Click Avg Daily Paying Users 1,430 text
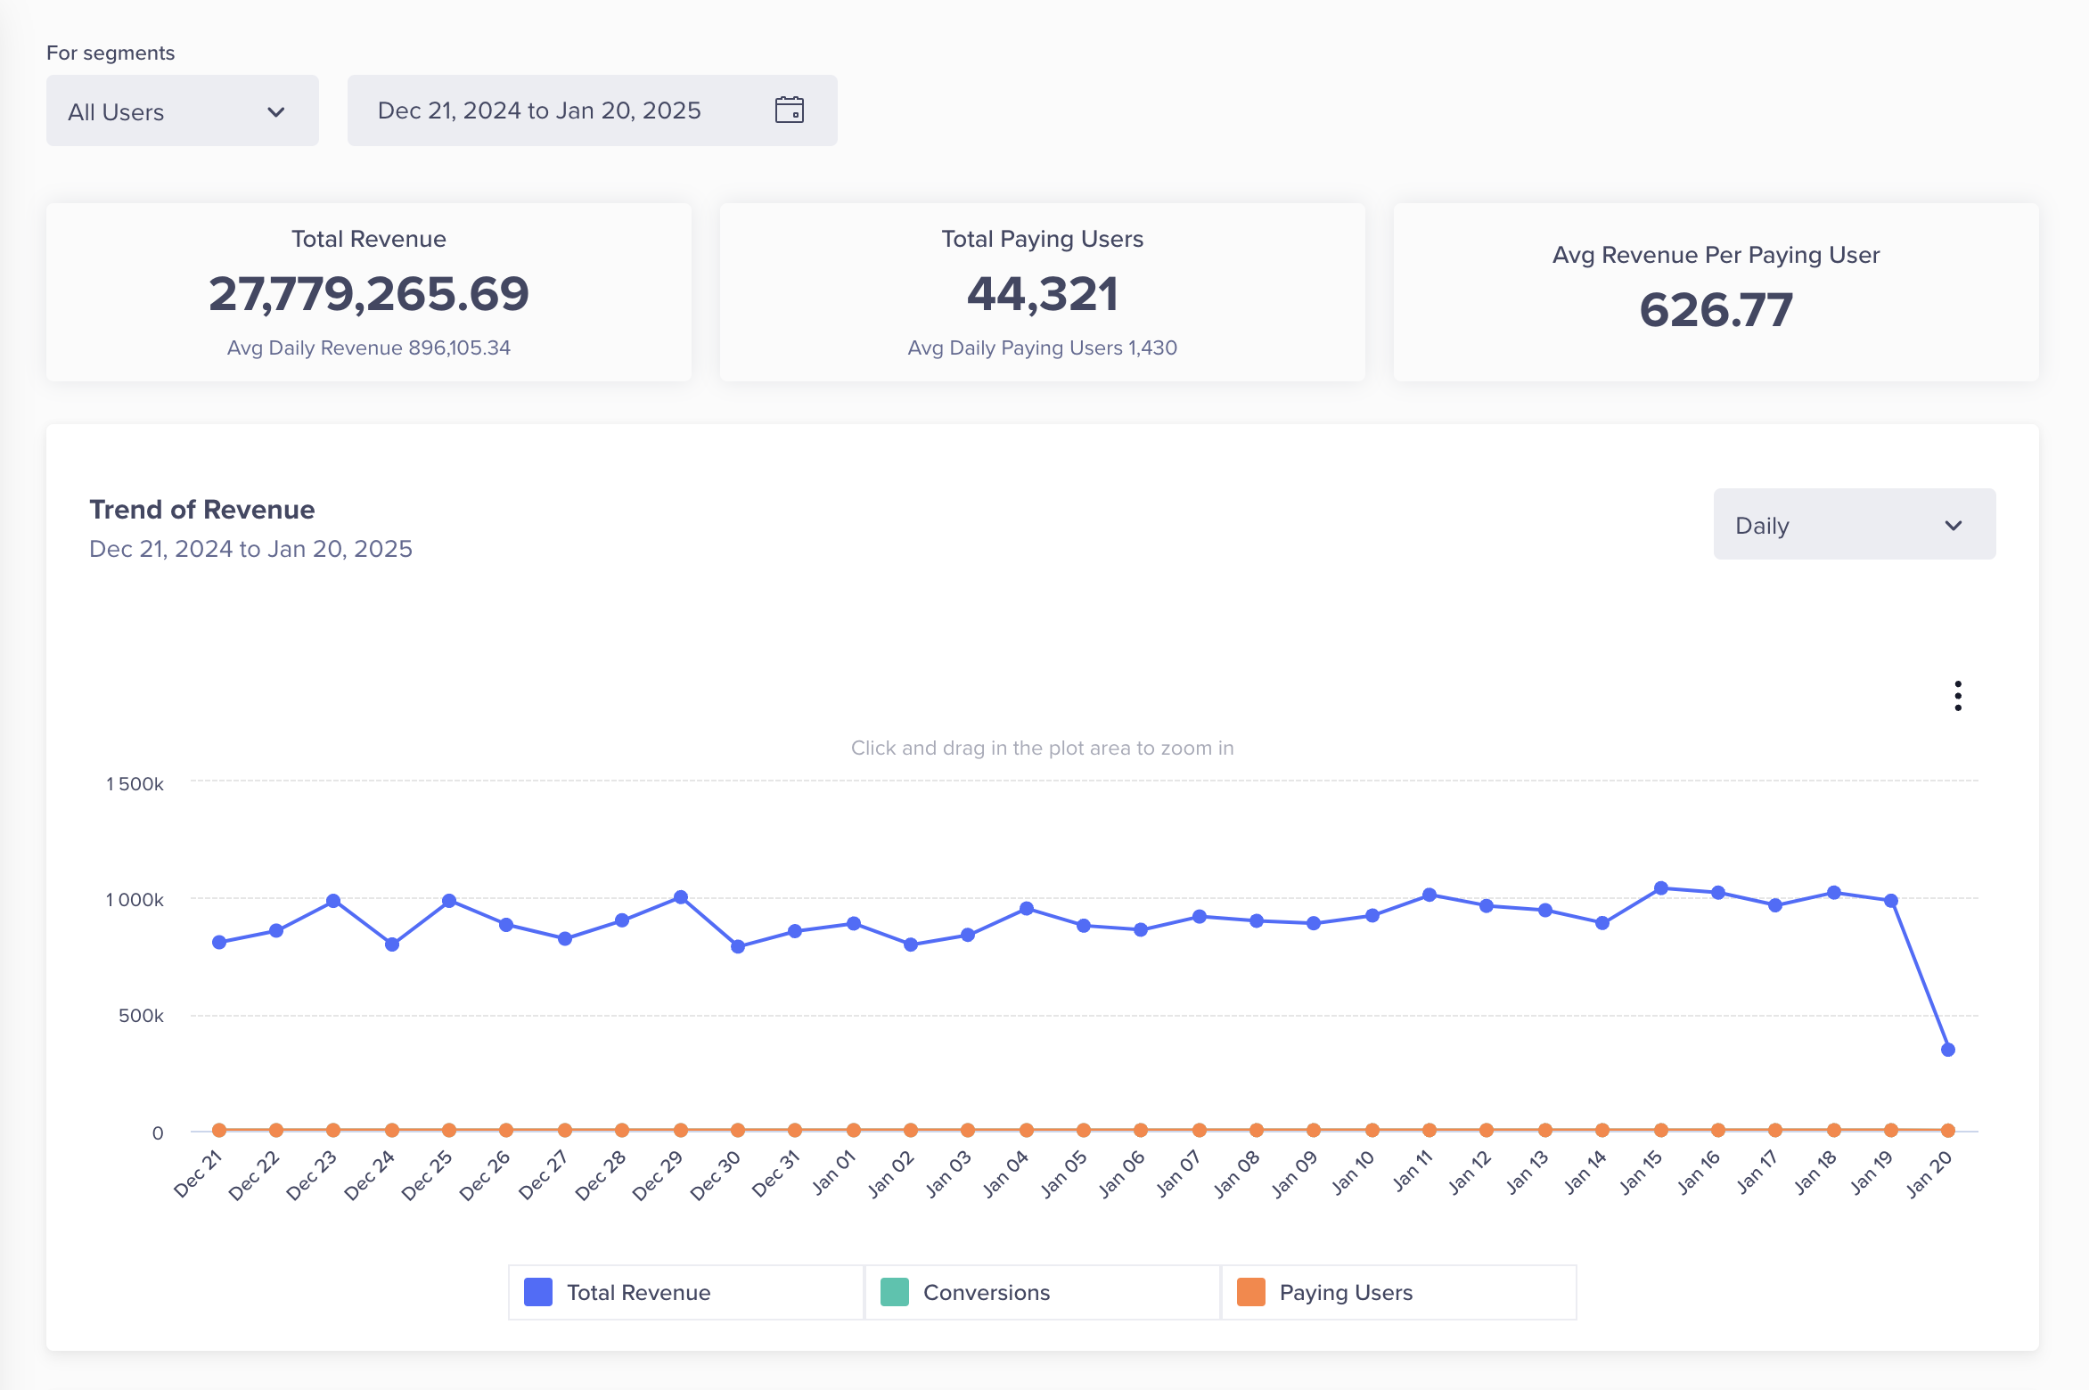Viewport: 2089px width, 1390px height. [1043, 347]
